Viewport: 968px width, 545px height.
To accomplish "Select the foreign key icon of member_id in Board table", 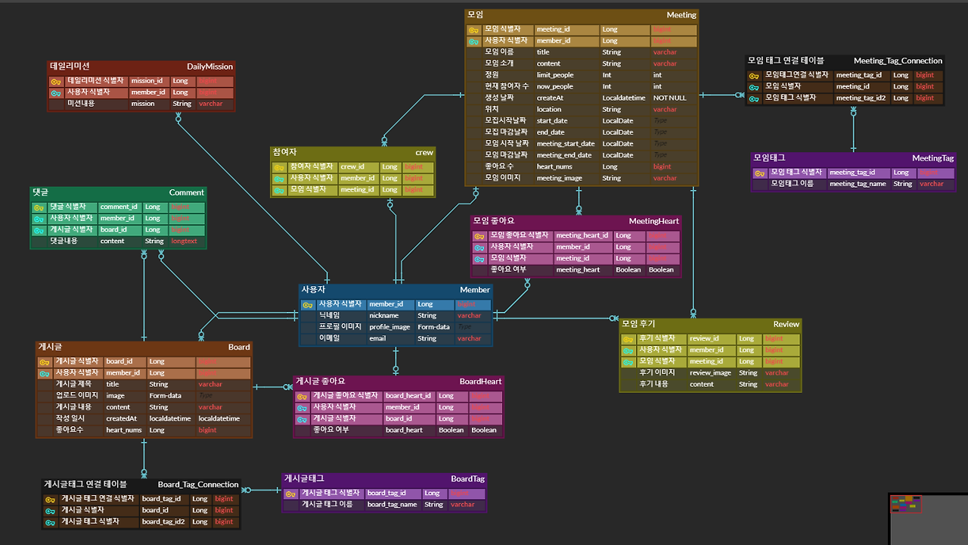I will click(x=45, y=374).
